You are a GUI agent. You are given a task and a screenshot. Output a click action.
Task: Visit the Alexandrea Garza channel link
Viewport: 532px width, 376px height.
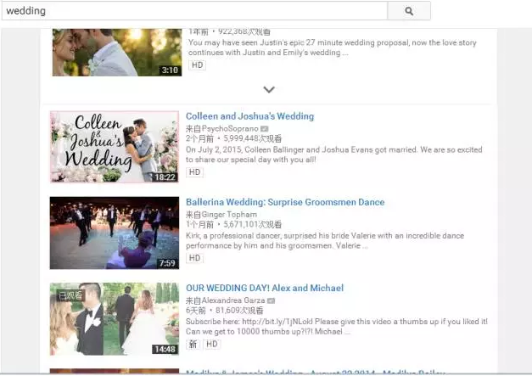coord(233,300)
